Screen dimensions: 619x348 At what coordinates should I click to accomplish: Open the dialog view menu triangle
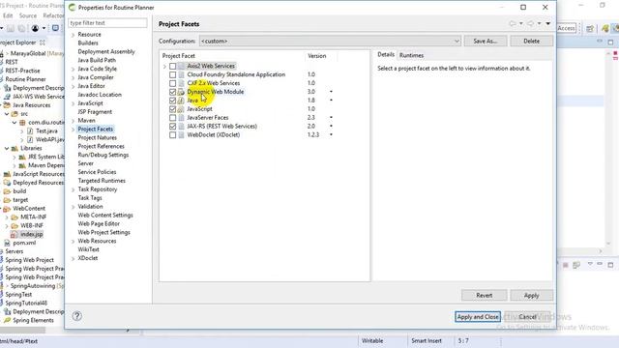coord(548,23)
